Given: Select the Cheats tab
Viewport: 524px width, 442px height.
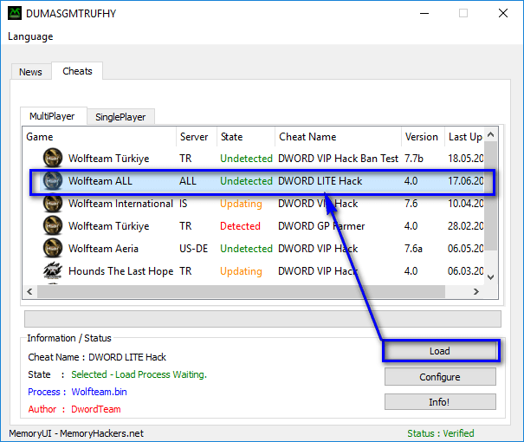Looking at the screenshot, I should coord(77,71).
